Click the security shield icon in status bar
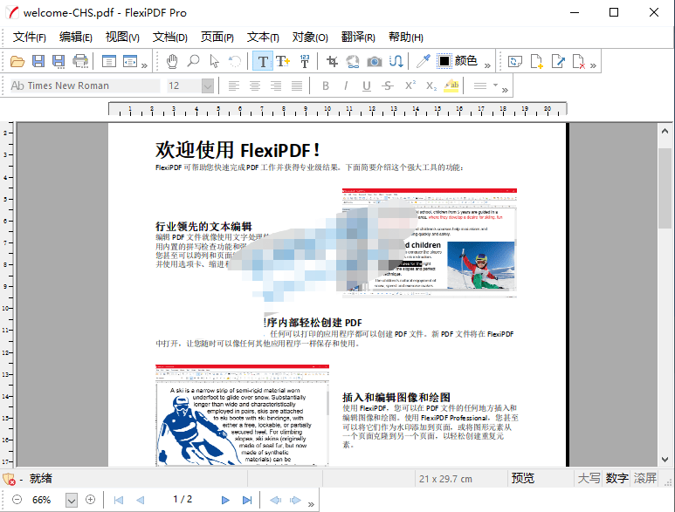This screenshot has height=512, width=675. coord(9,479)
